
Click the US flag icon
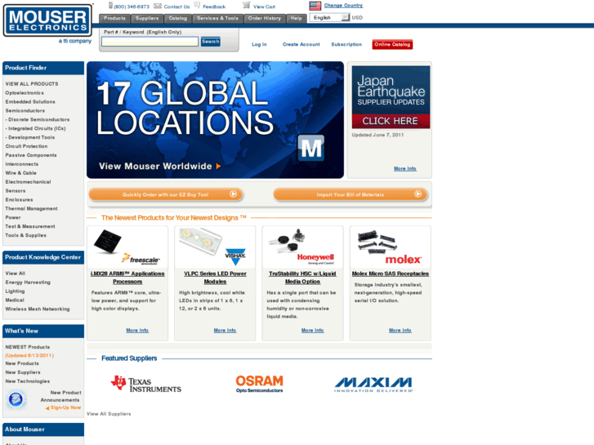pos(315,6)
